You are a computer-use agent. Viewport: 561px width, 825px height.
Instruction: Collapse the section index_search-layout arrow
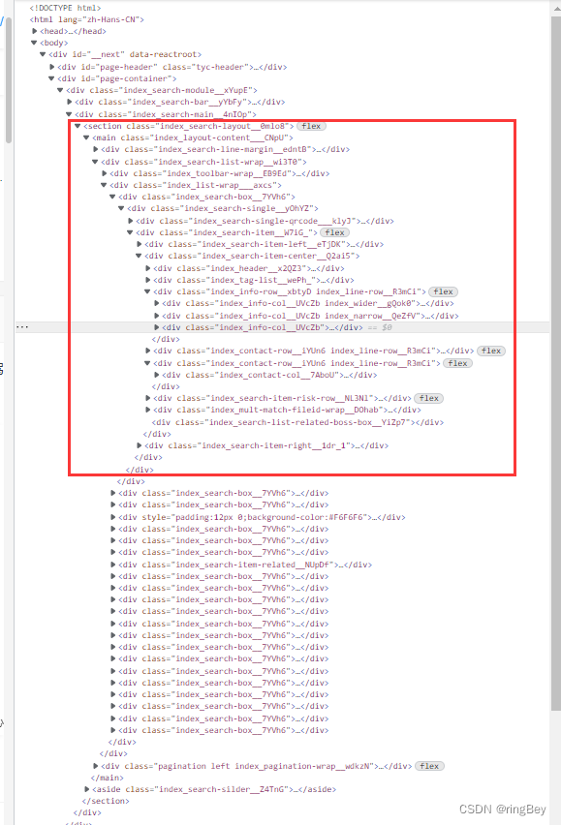coord(78,126)
